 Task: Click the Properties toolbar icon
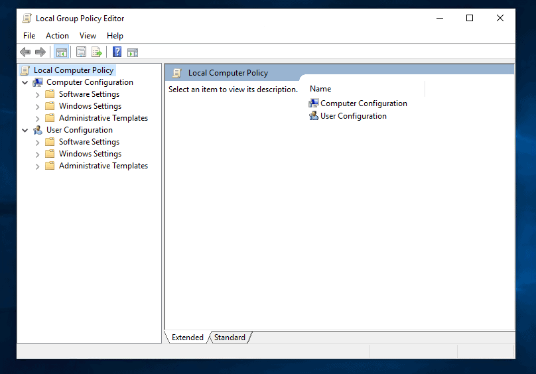pyautogui.click(x=82, y=52)
